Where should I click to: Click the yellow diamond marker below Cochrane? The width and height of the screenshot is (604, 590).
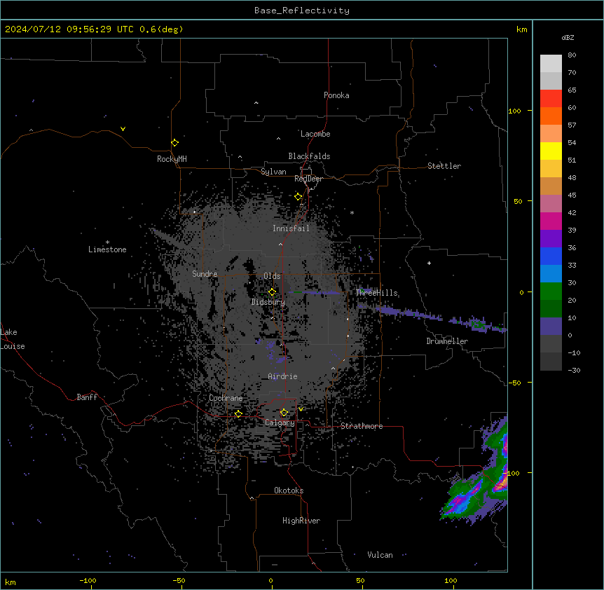pyautogui.click(x=238, y=413)
